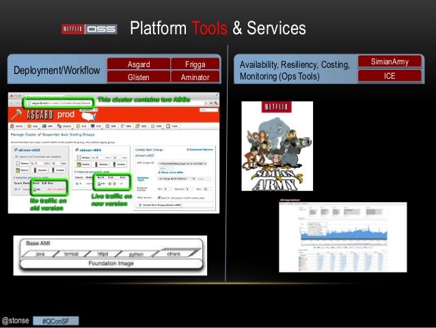
Task: Click the Simian Army monkeys image
Action: (x=277, y=146)
